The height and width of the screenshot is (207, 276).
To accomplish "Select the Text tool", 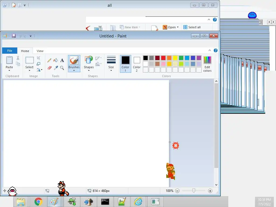I will [62, 60].
